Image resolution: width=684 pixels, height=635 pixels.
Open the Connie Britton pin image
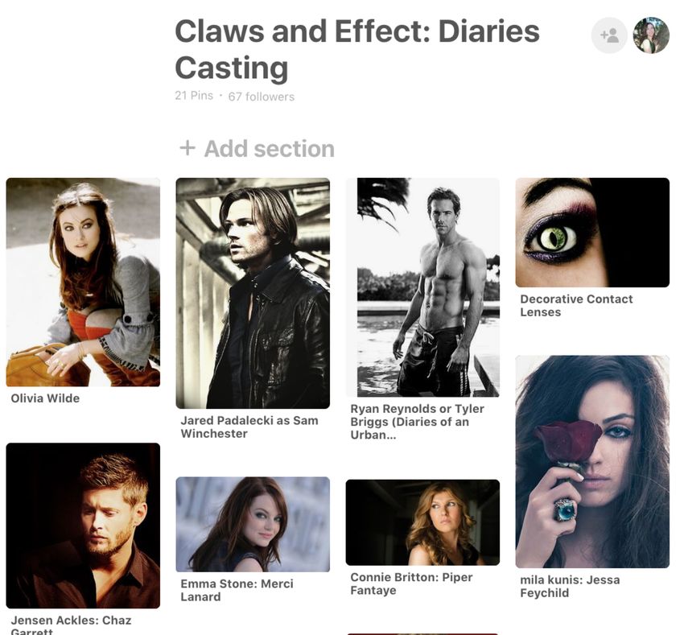tap(422, 522)
